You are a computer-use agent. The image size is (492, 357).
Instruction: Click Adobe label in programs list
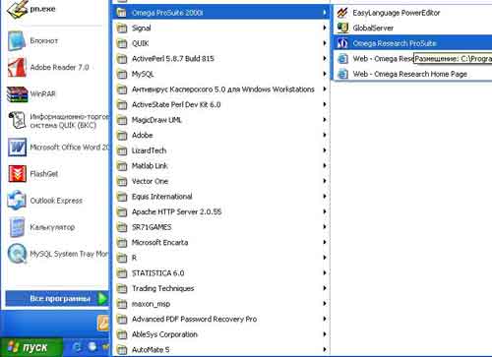[x=143, y=135]
